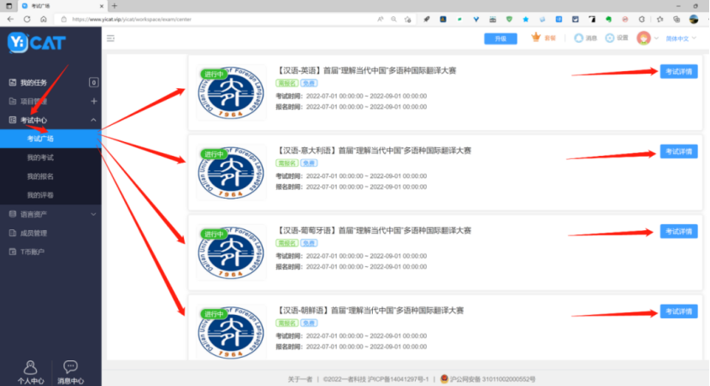
Task: Click the browser address bar
Action: [214, 18]
